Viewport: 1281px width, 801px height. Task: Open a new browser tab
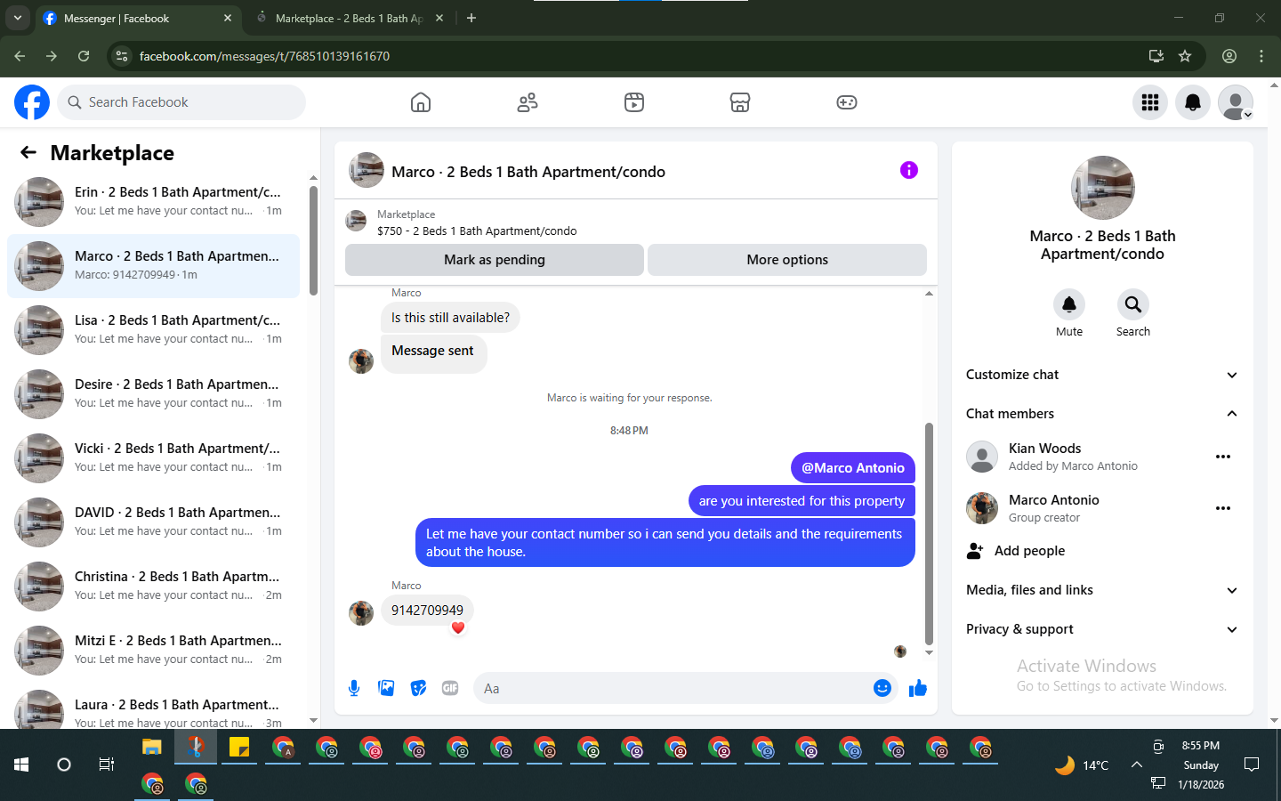pos(471,18)
